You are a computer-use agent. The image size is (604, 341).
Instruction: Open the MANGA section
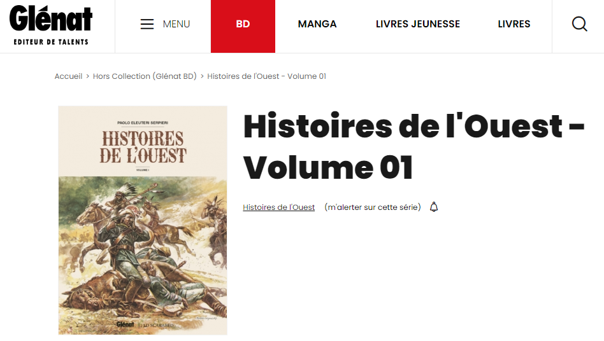click(x=317, y=24)
